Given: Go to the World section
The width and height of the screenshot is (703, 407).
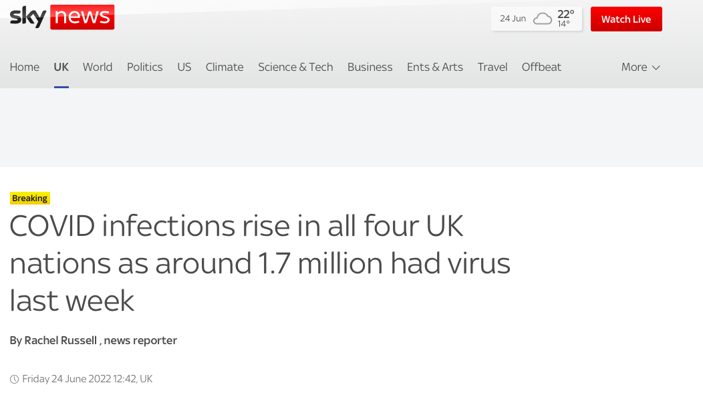Looking at the screenshot, I should [98, 67].
